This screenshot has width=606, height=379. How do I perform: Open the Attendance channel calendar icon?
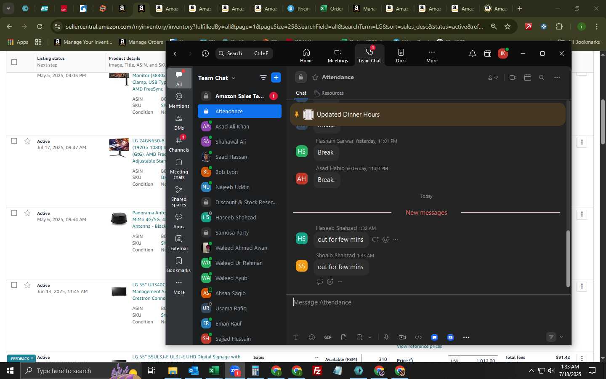coord(528,77)
